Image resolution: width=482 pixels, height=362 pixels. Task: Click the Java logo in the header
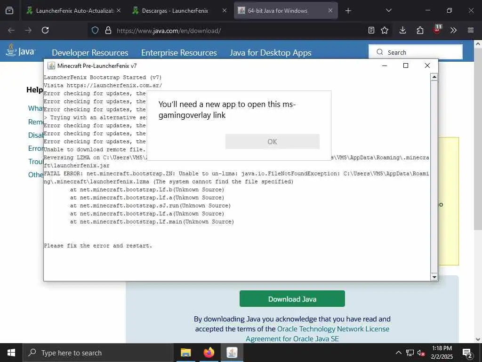coord(20,50)
